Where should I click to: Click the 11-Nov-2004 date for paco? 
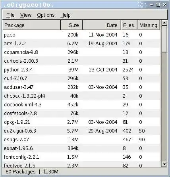(x=103, y=35)
